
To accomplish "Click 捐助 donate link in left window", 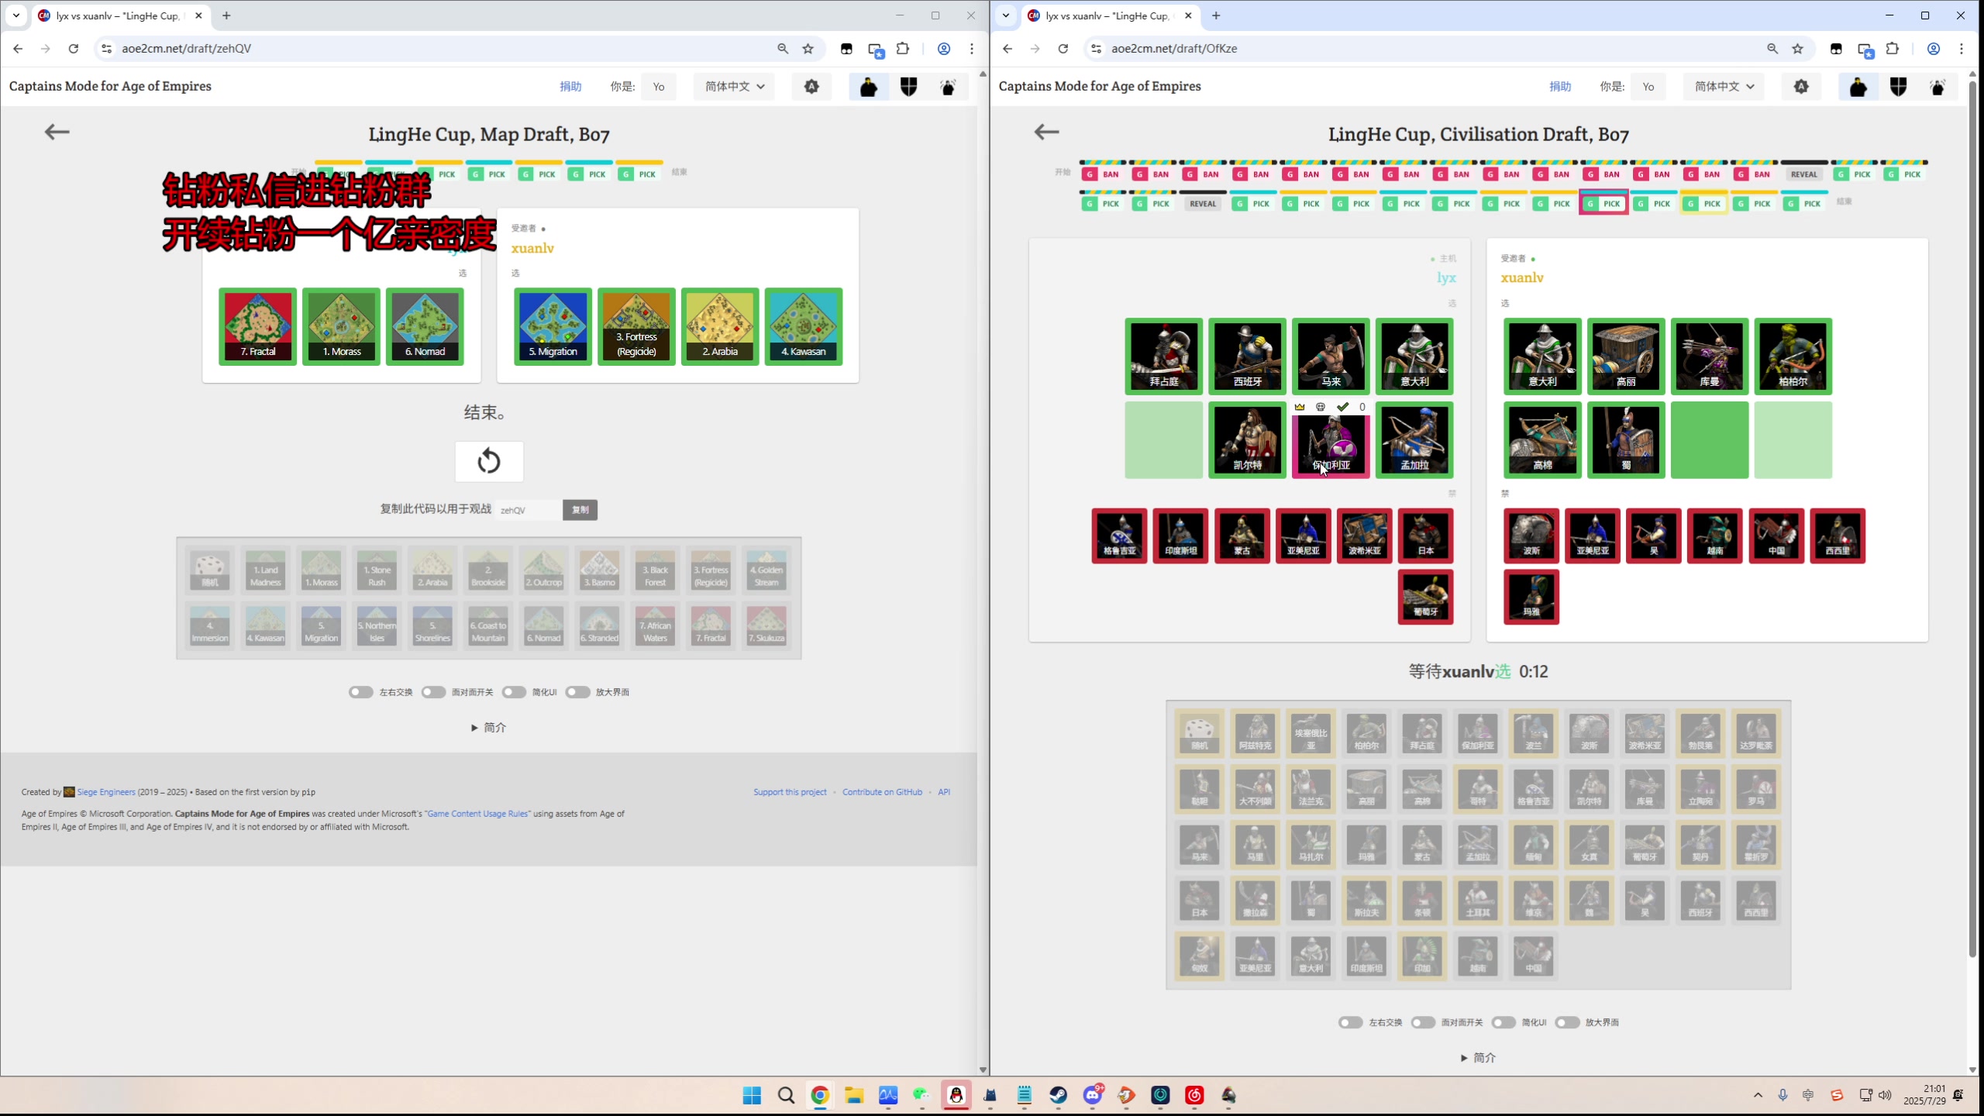I will click(x=570, y=87).
